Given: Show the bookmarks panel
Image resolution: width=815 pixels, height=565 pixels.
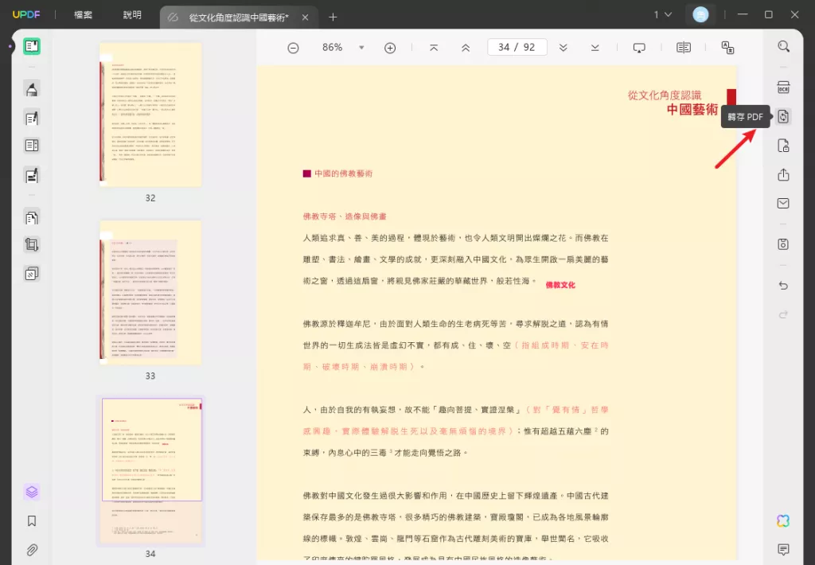Looking at the screenshot, I should click(32, 520).
